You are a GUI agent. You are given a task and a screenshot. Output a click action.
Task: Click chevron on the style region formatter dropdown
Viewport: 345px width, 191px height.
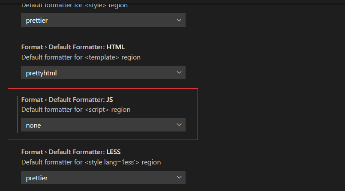pos(179,20)
